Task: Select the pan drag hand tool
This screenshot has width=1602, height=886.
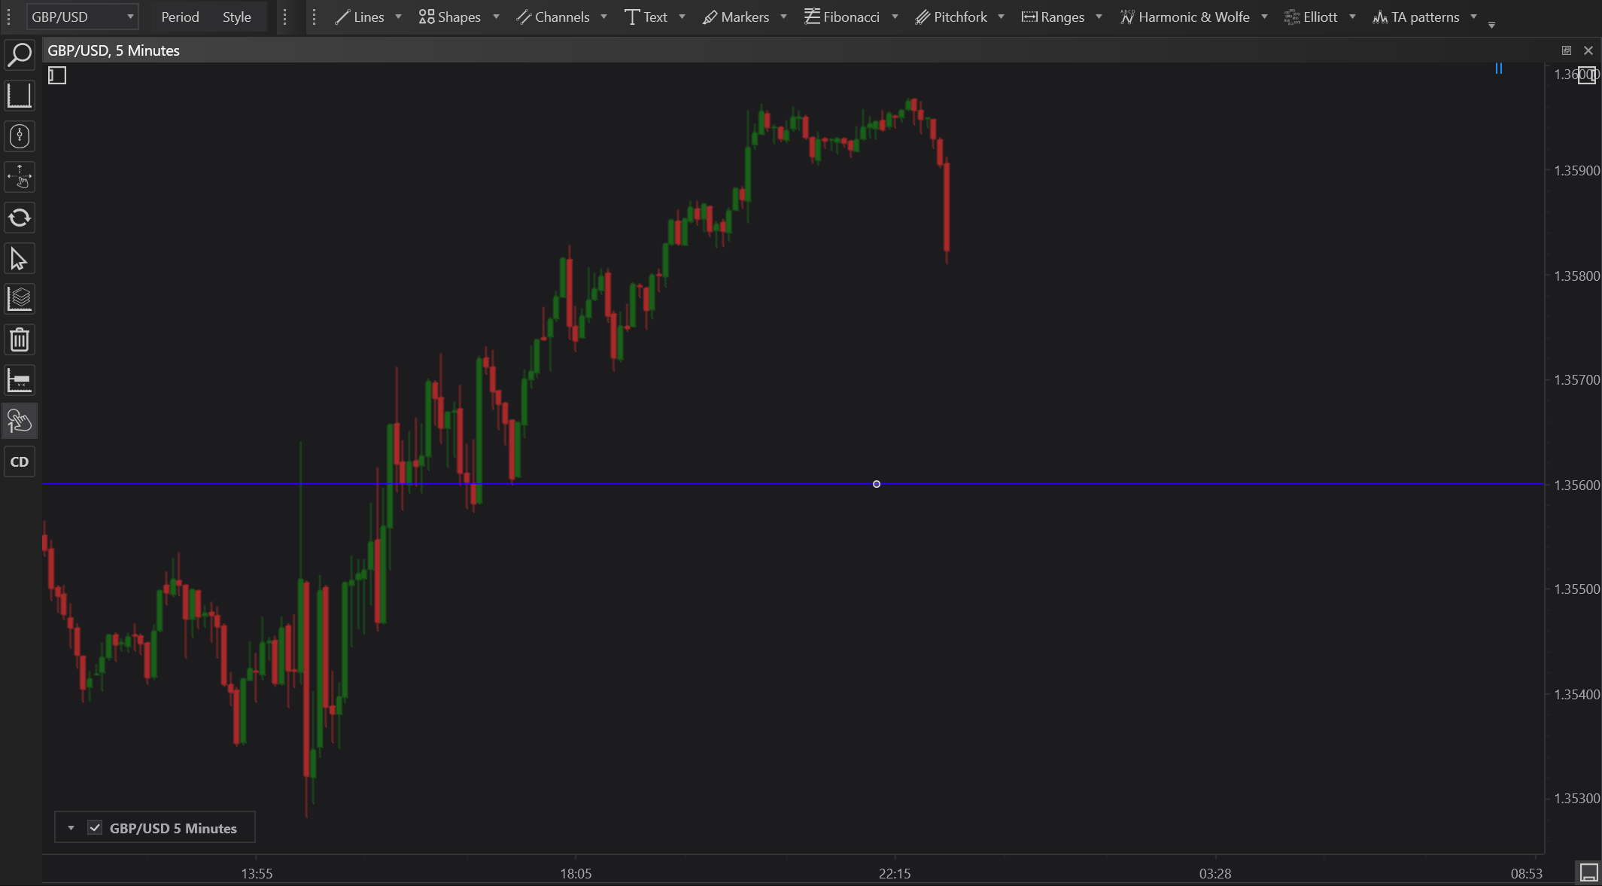Action: point(20,177)
